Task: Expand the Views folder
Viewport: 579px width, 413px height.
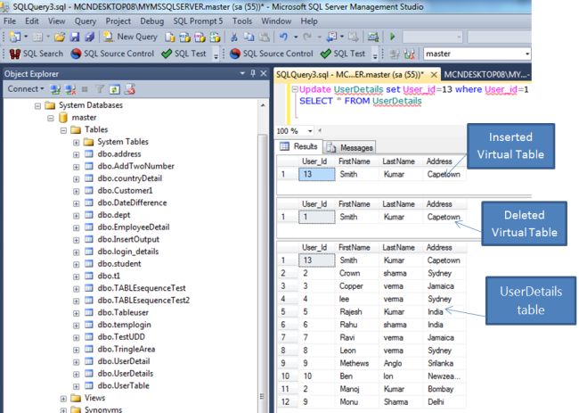Action: (63, 398)
